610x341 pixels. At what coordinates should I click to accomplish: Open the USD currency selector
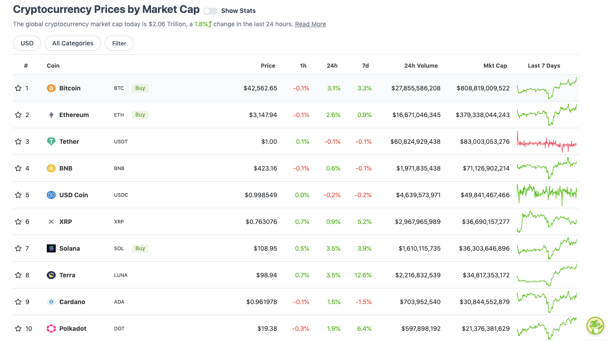tap(27, 43)
